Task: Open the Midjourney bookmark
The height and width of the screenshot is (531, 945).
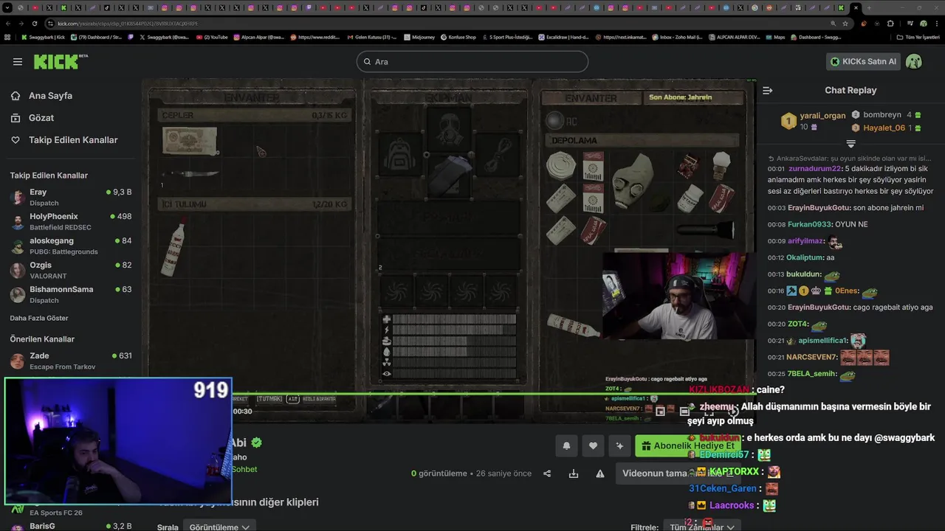Action: 420,37
